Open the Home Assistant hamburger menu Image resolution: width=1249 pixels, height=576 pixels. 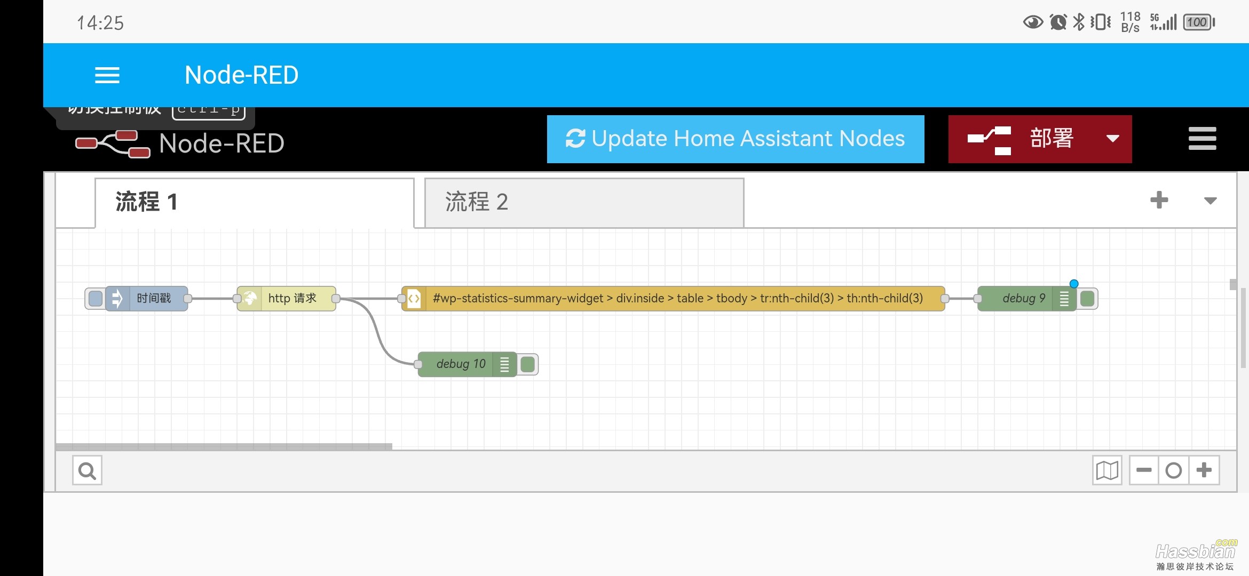pyautogui.click(x=107, y=75)
